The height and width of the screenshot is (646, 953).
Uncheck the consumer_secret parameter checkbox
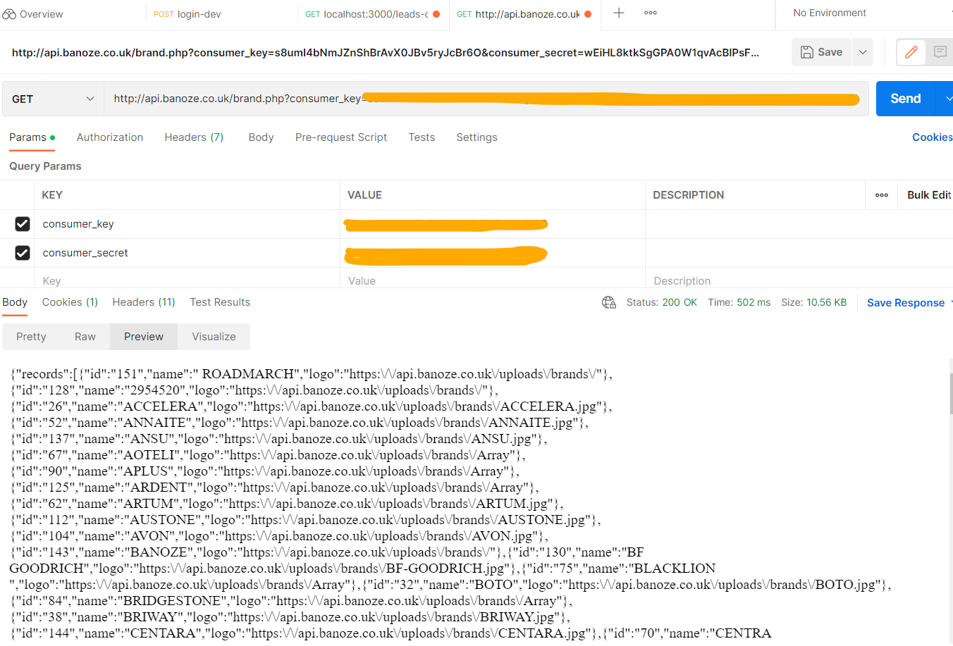pos(23,253)
